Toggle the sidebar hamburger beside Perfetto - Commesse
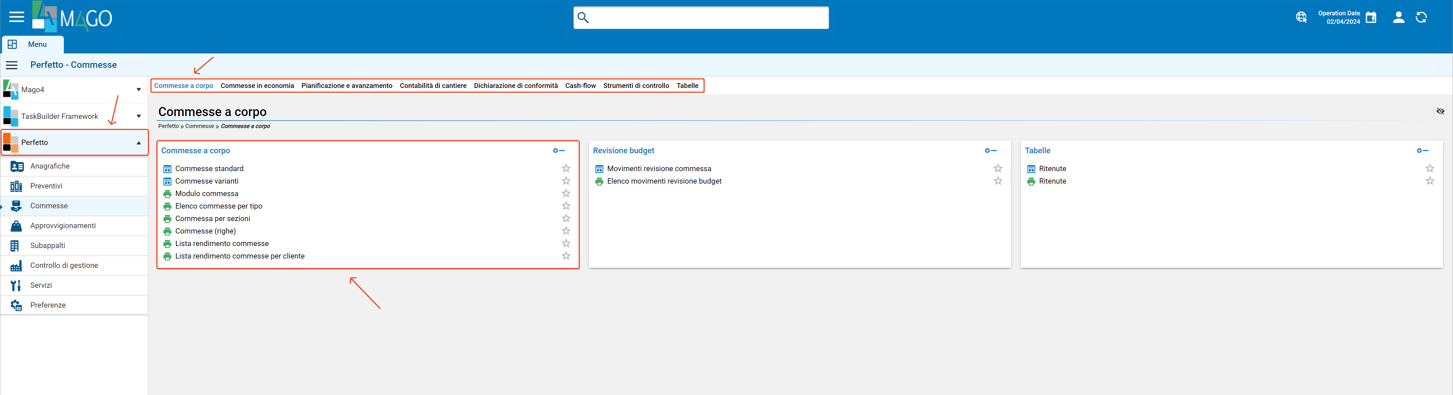Viewport: 1453px width, 395px height. click(12, 65)
